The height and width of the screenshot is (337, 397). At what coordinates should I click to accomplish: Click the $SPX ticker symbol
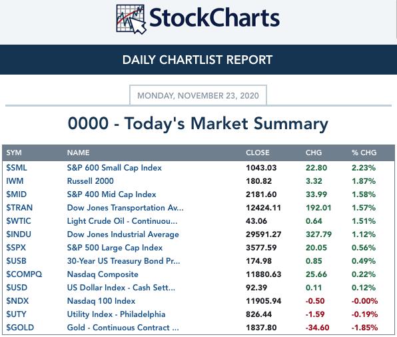(x=16, y=247)
